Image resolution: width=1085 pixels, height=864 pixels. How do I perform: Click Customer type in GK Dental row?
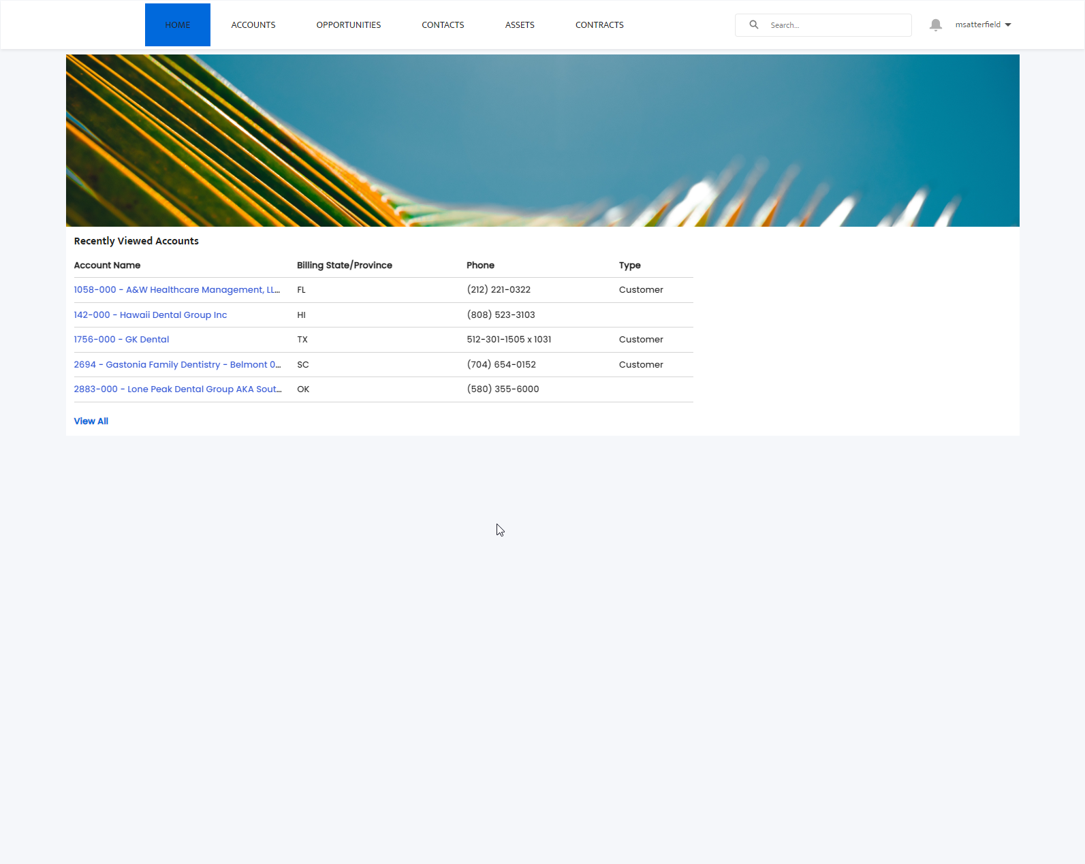pos(641,340)
